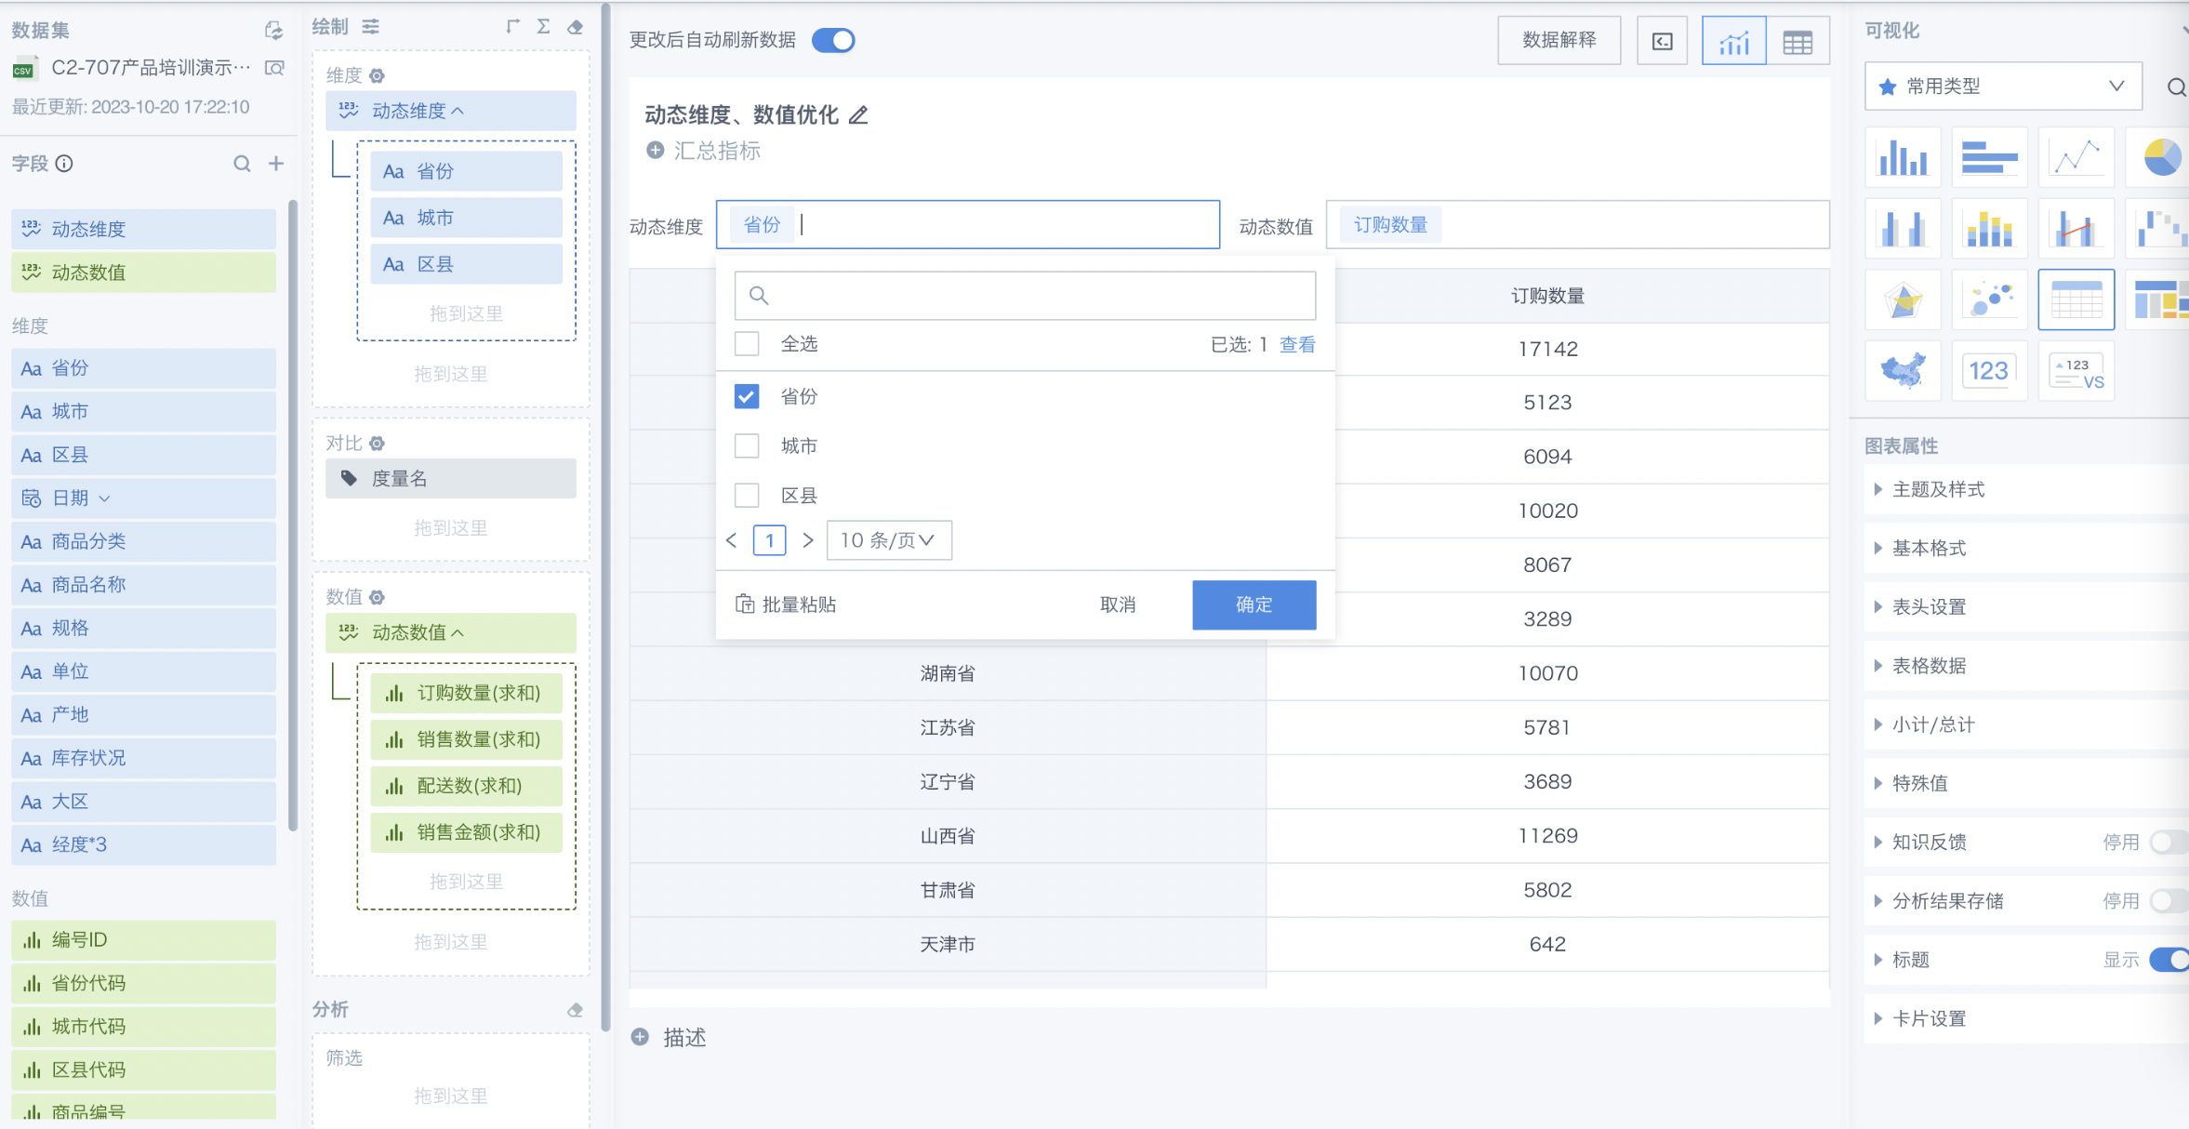This screenshot has width=2189, height=1129.
Task: Click the dataset switch icon next to 数据集
Action: pyautogui.click(x=273, y=30)
